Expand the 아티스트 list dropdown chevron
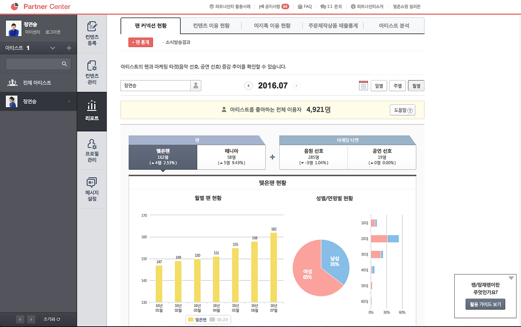Image resolution: width=521 pixels, height=327 pixels. [53, 48]
